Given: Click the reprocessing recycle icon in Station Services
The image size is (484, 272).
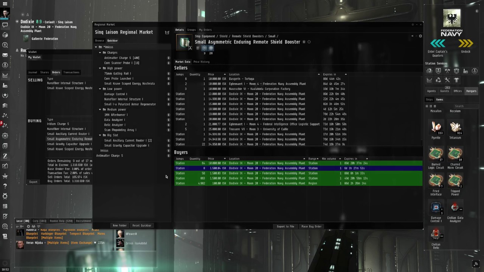Looking at the screenshot, I should point(438,80).
